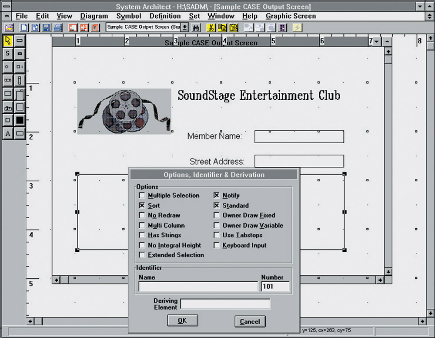Check the Keyboard Input option
This screenshot has height=338, width=435.
[x=217, y=246]
